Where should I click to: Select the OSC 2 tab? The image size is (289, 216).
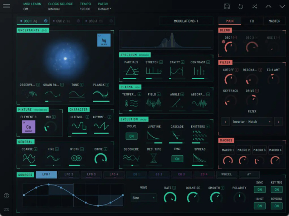click(66, 21)
